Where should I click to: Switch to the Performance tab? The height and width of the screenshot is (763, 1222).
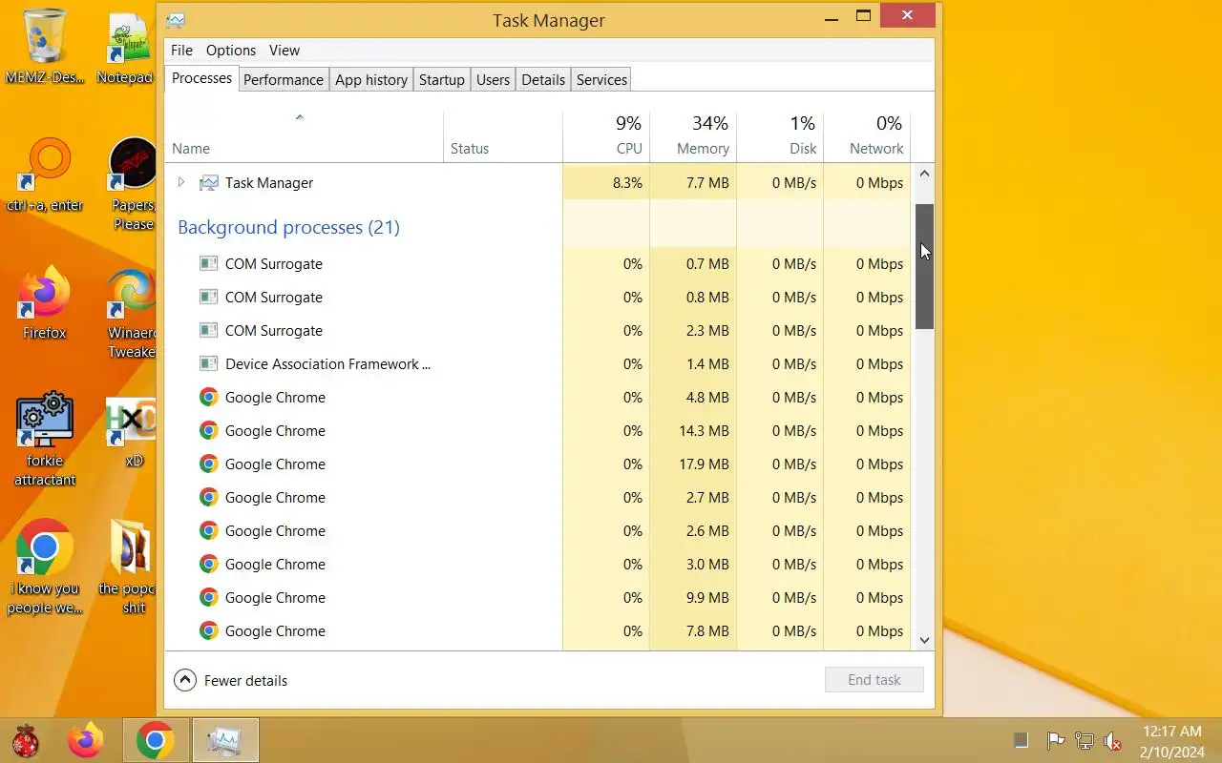[x=284, y=79]
